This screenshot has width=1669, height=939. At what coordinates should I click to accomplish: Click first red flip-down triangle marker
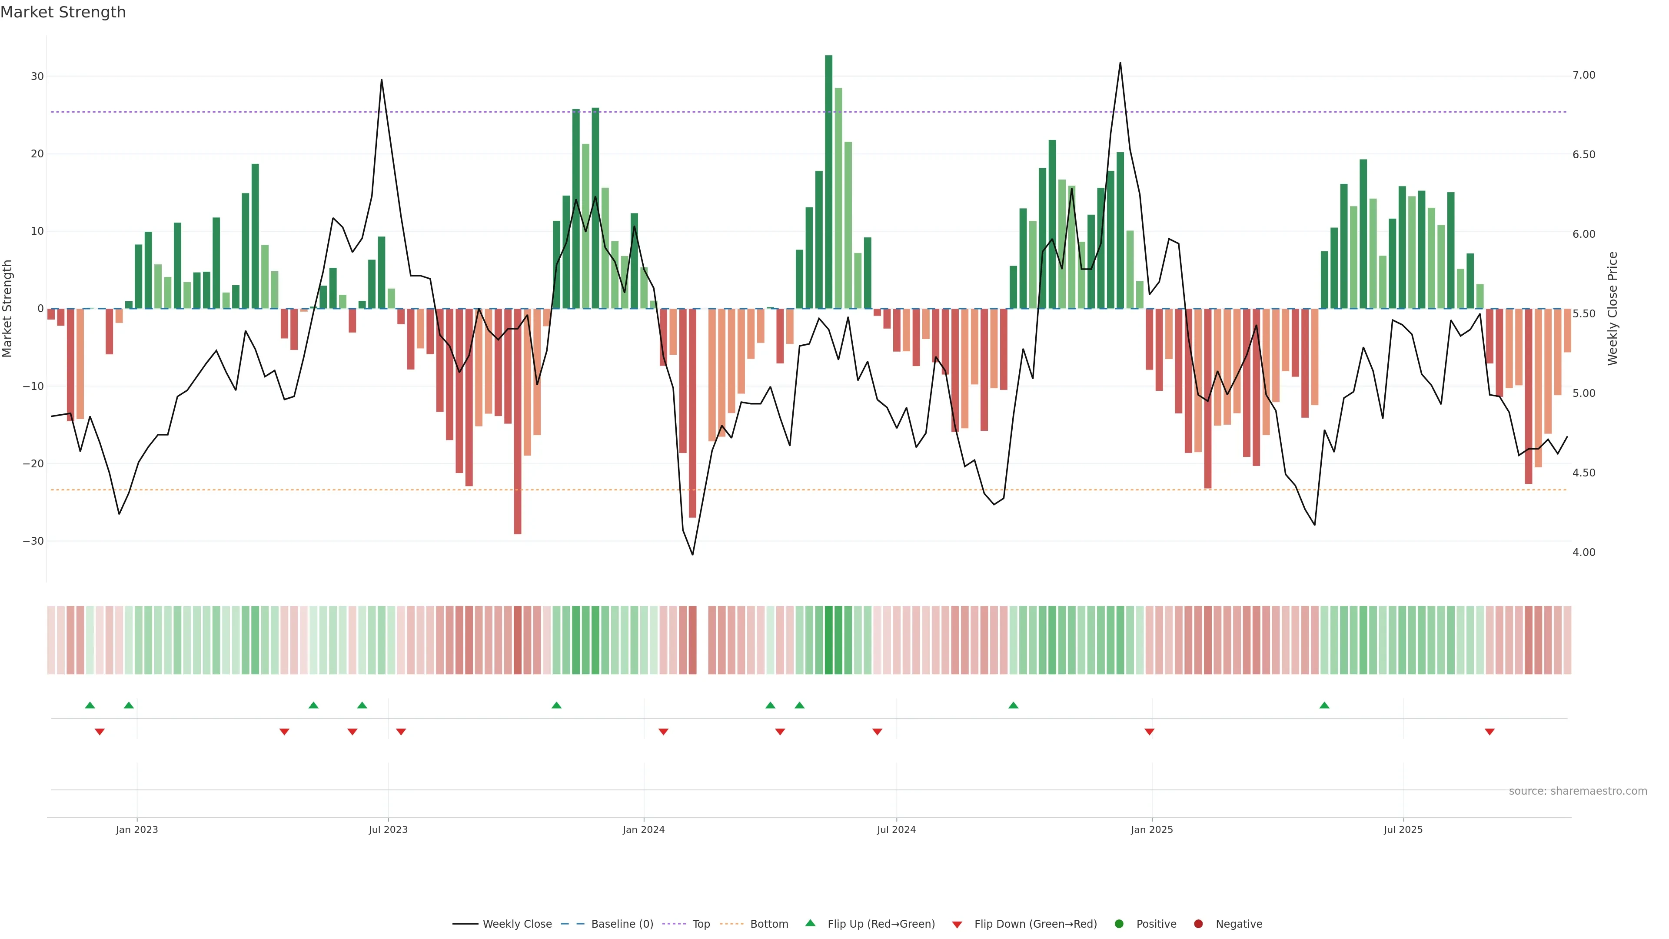pos(100,732)
